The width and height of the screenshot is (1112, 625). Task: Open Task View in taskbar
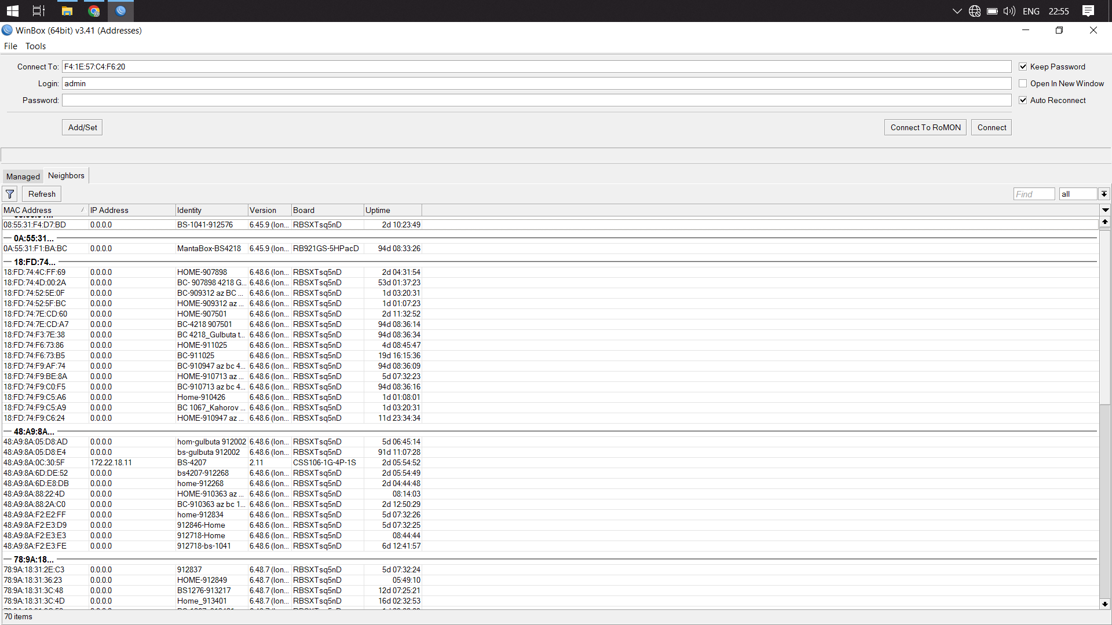click(x=39, y=11)
